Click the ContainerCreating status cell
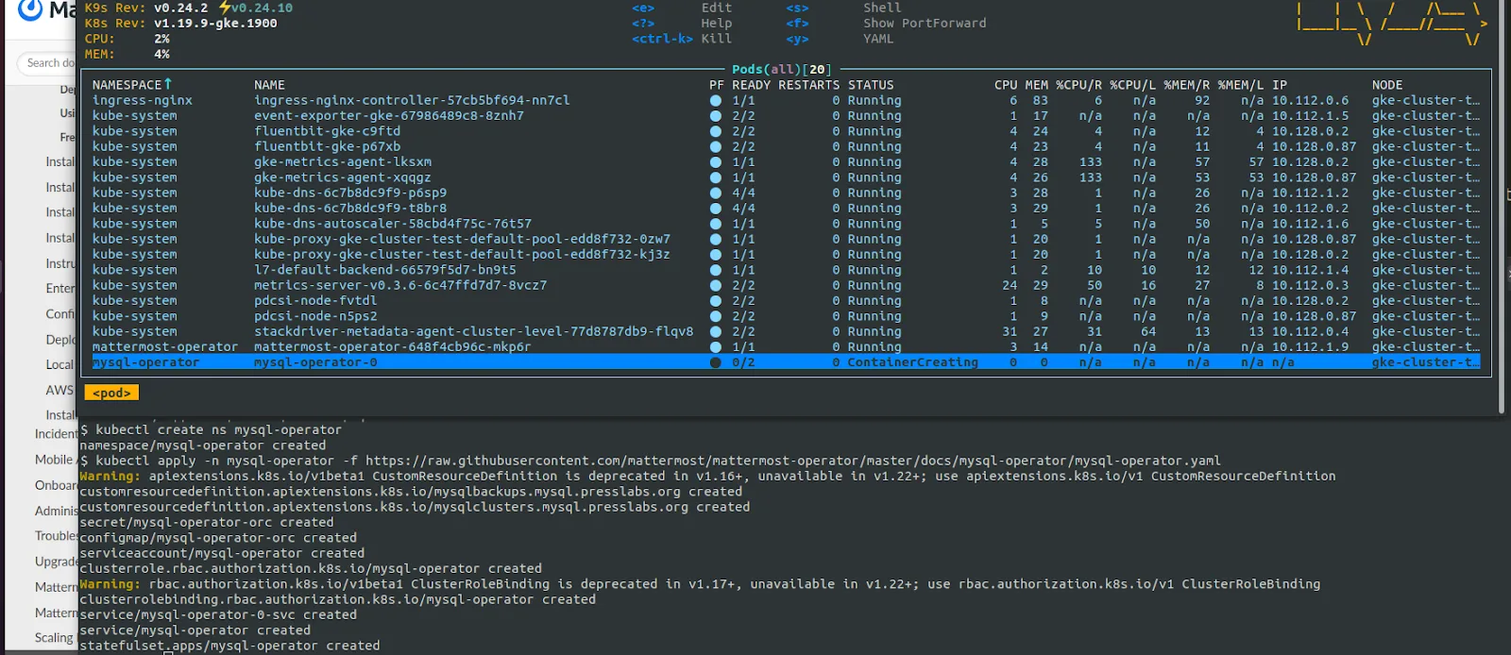1511x655 pixels. 912,362
